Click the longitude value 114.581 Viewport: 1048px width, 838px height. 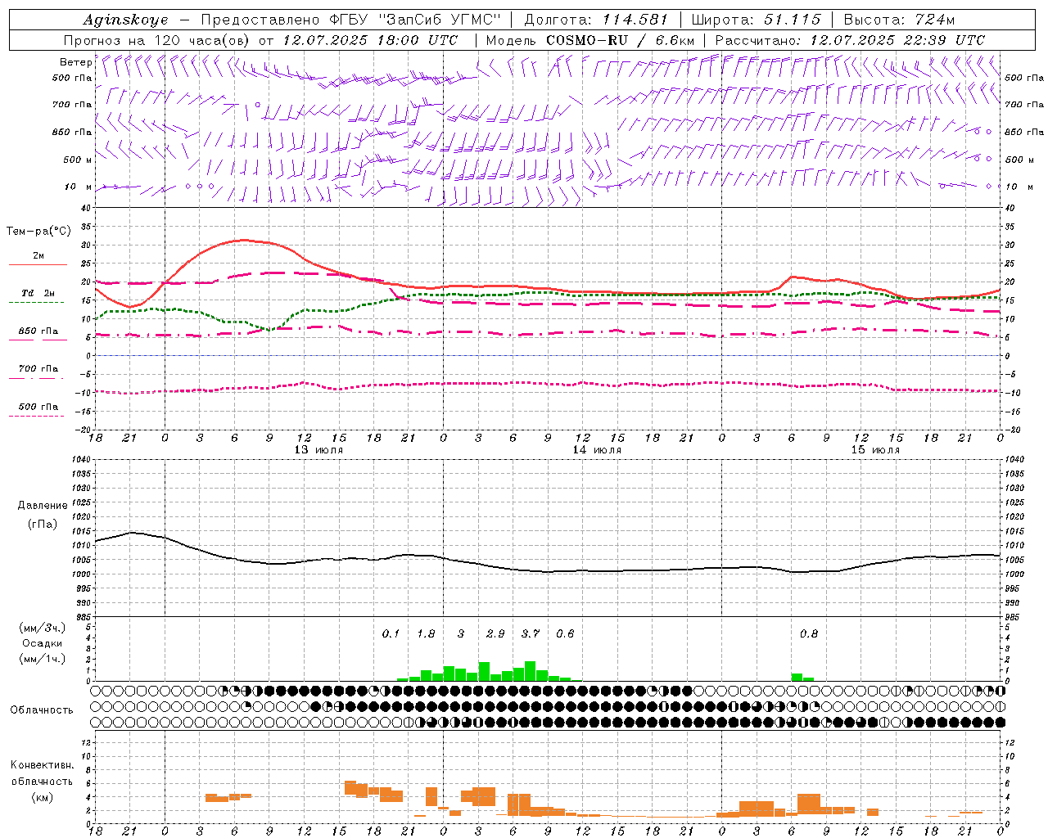pyautogui.click(x=635, y=20)
